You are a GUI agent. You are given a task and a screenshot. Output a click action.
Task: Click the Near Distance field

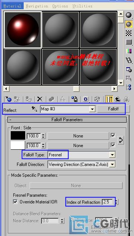click(x=50, y=221)
